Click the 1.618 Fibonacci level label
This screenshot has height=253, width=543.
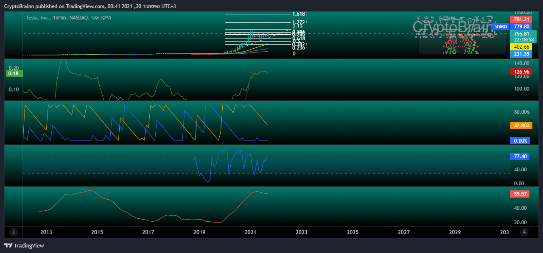tap(299, 14)
